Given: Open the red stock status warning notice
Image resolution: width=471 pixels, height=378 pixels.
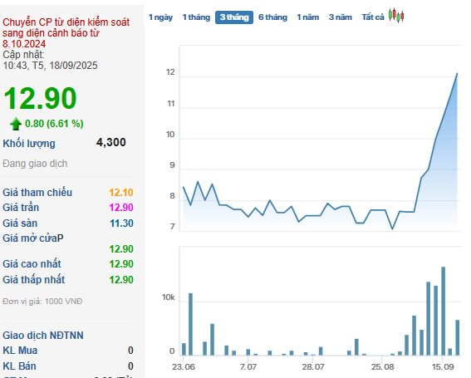Looking at the screenshot, I should [66, 33].
